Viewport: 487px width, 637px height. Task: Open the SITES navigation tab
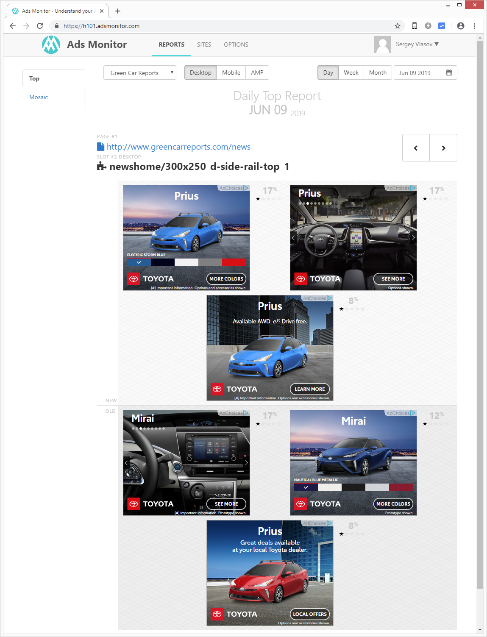point(204,45)
